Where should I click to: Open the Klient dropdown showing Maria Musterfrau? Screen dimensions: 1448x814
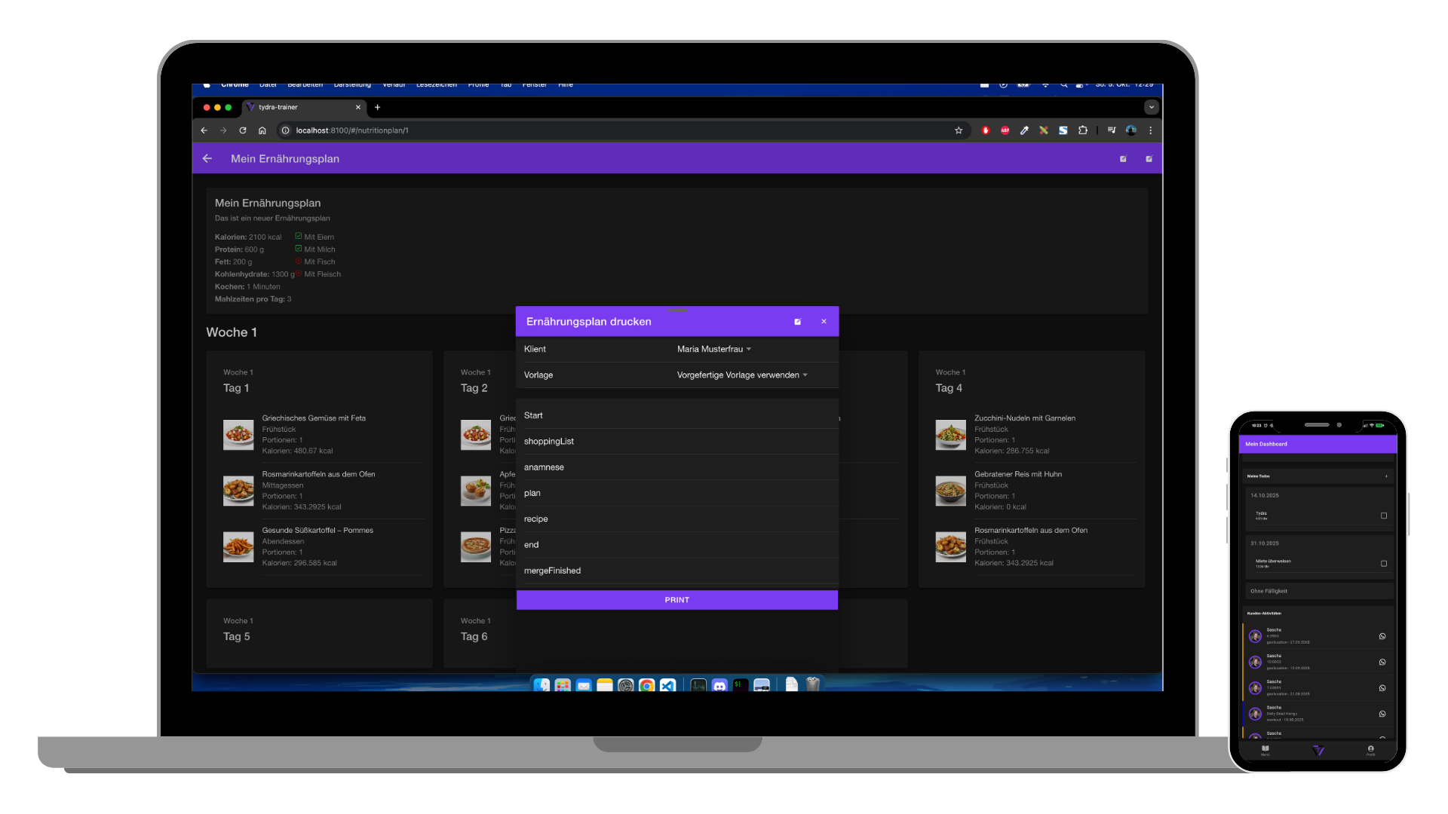[x=713, y=349]
